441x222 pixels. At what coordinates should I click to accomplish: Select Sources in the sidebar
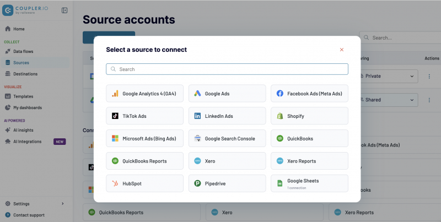coord(34,63)
